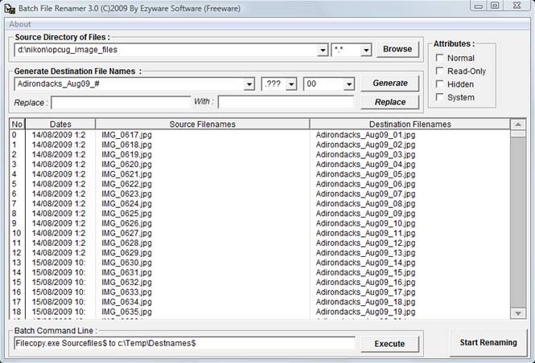Click destination name Adirondacks_Aug09_01.jpg
The height and width of the screenshot is (363, 535).
point(365,135)
